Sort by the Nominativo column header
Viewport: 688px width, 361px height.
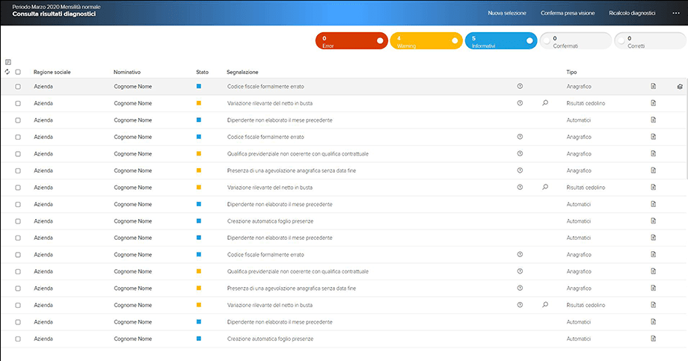pyautogui.click(x=127, y=72)
